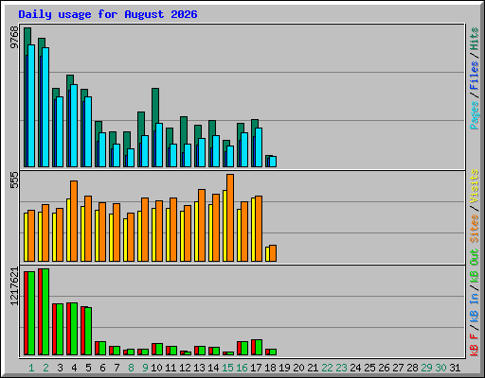Click day 3 on the x-axis
Screen dimensions: 485x378
click(x=60, y=368)
